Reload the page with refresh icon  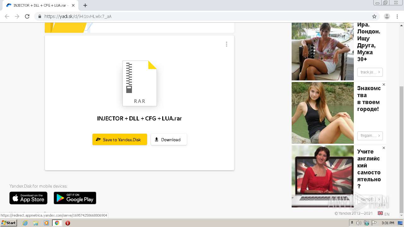click(x=27, y=16)
